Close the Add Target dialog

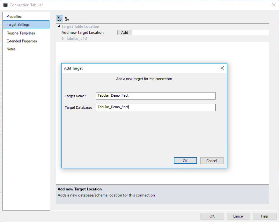pyautogui.click(x=222, y=68)
